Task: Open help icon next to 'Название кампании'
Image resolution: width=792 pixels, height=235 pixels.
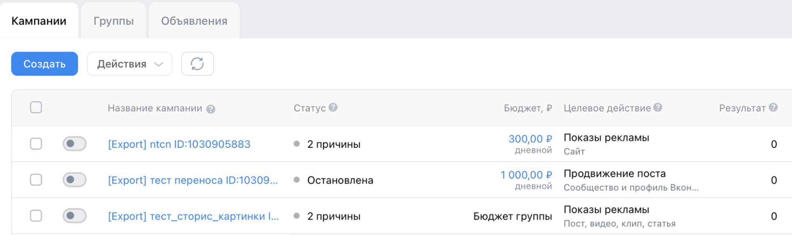Action: tap(212, 109)
